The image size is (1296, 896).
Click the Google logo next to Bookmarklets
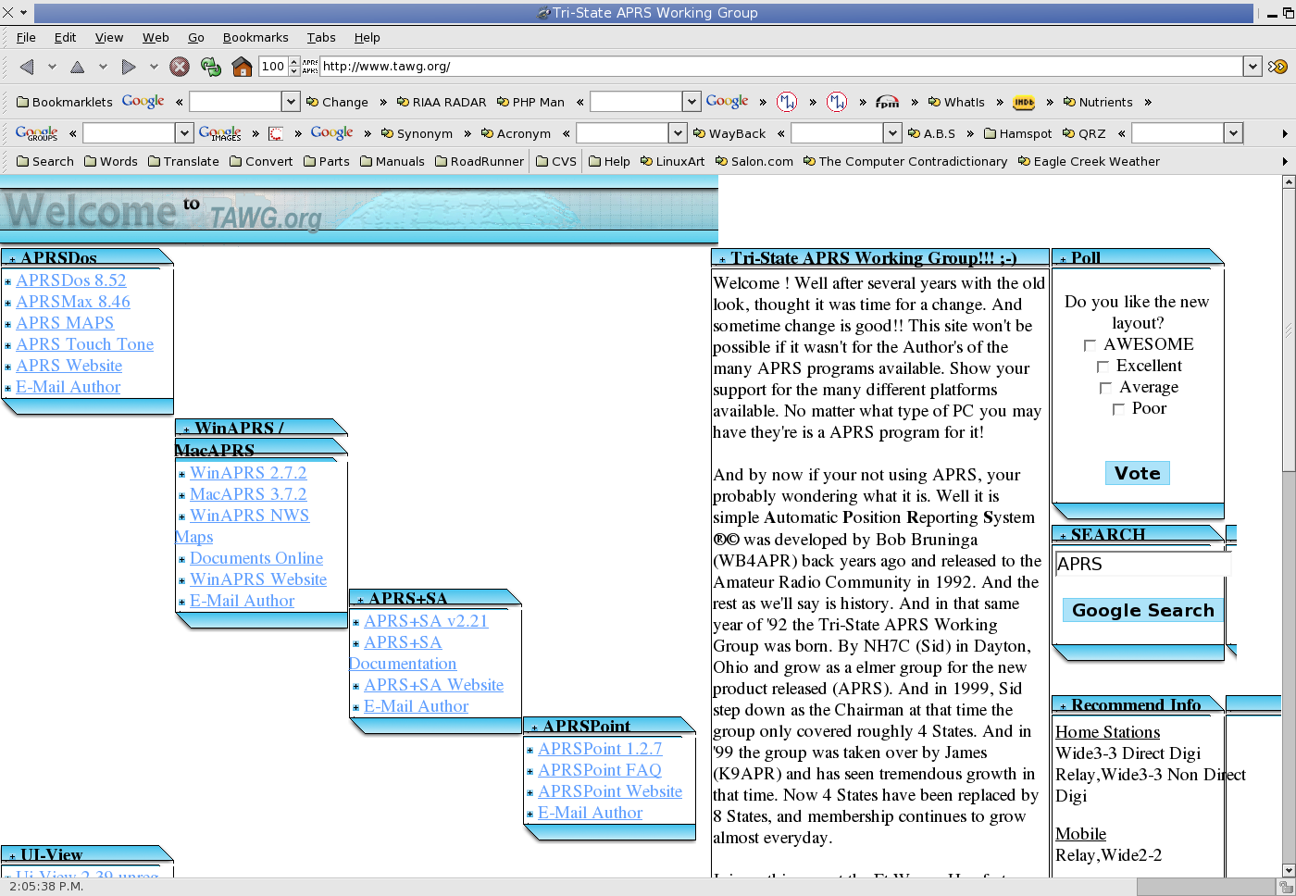coord(143,102)
